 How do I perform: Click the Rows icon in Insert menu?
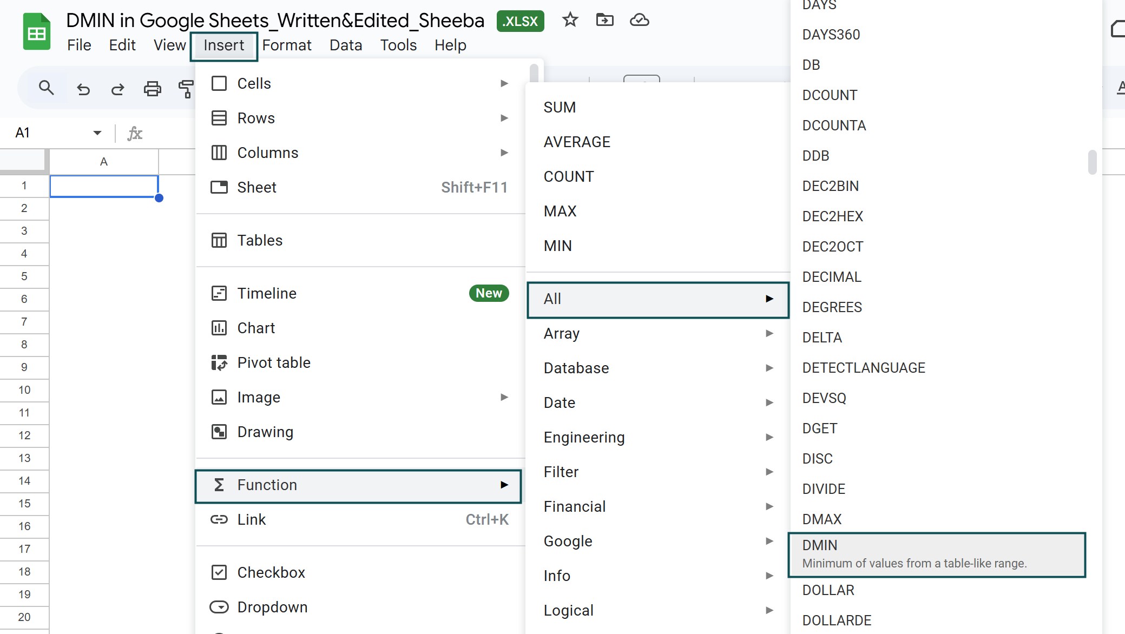(219, 118)
